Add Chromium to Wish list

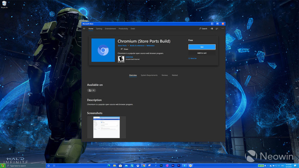coord(192,58)
